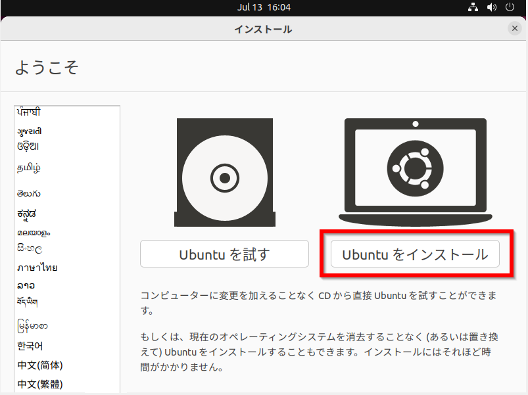
Task: Close the インストール window with X button
Action: [x=515, y=28]
